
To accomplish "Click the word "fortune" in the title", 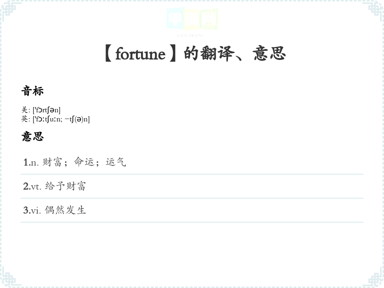I will [140, 54].
